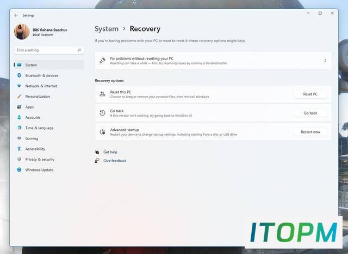Click the Privacy & security shield icon
The width and height of the screenshot is (348, 254).
click(20, 159)
